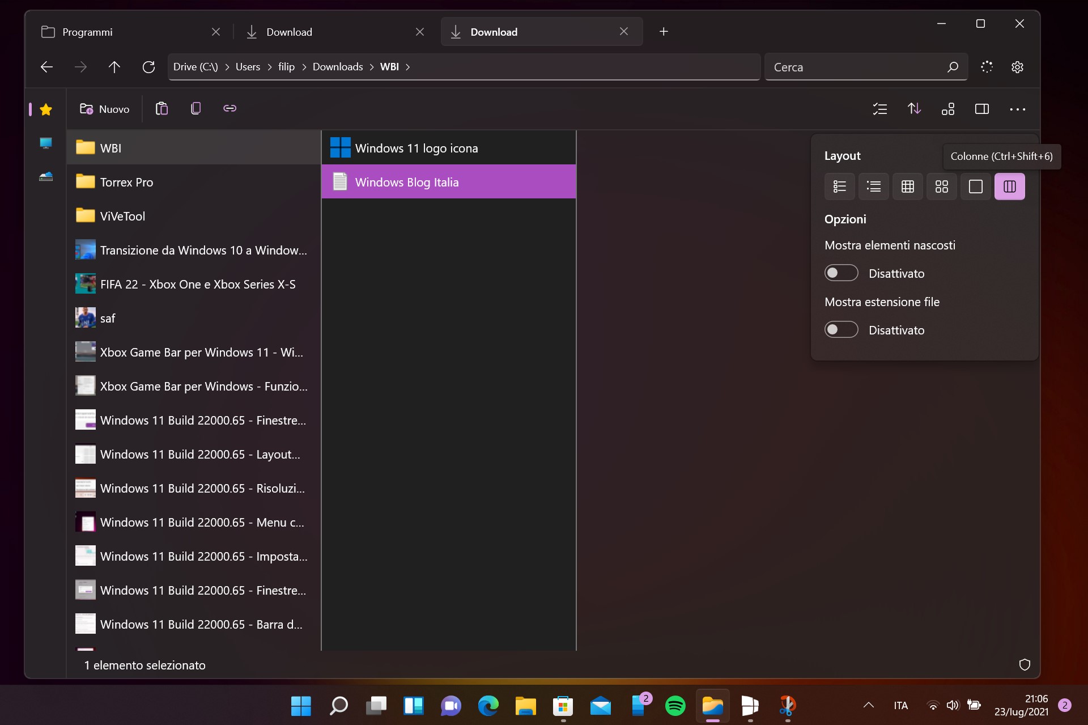Open the three-dots more options menu
The width and height of the screenshot is (1088, 725).
tap(1017, 109)
